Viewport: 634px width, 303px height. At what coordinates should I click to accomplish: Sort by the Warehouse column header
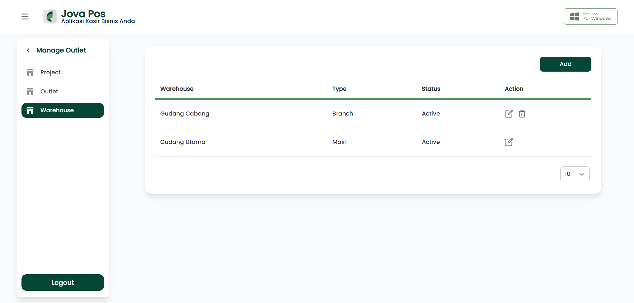point(177,89)
